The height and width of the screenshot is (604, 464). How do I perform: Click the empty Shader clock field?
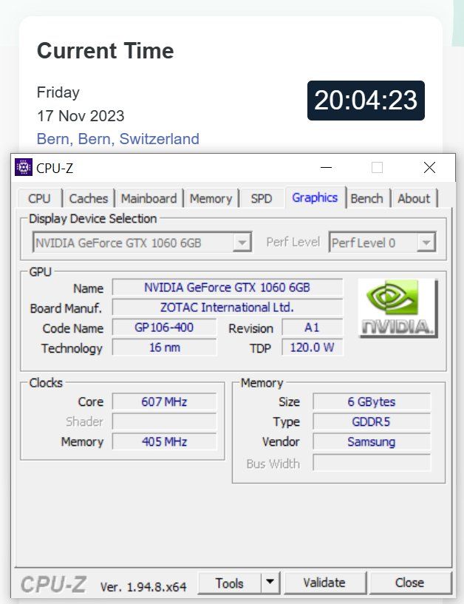164,421
